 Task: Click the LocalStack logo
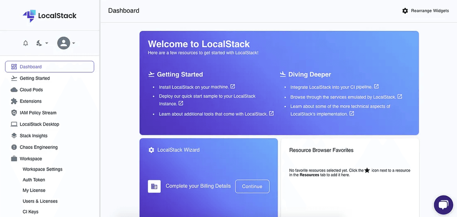(x=50, y=16)
